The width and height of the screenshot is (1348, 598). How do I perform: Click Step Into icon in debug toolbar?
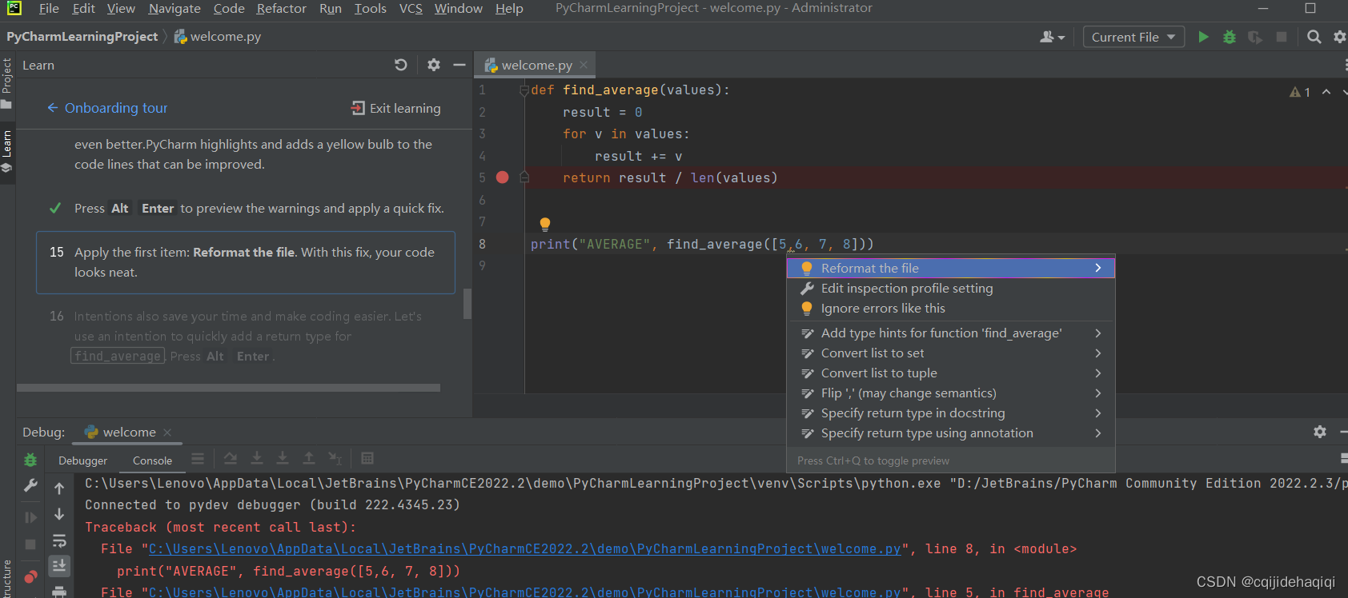pyautogui.click(x=257, y=458)
